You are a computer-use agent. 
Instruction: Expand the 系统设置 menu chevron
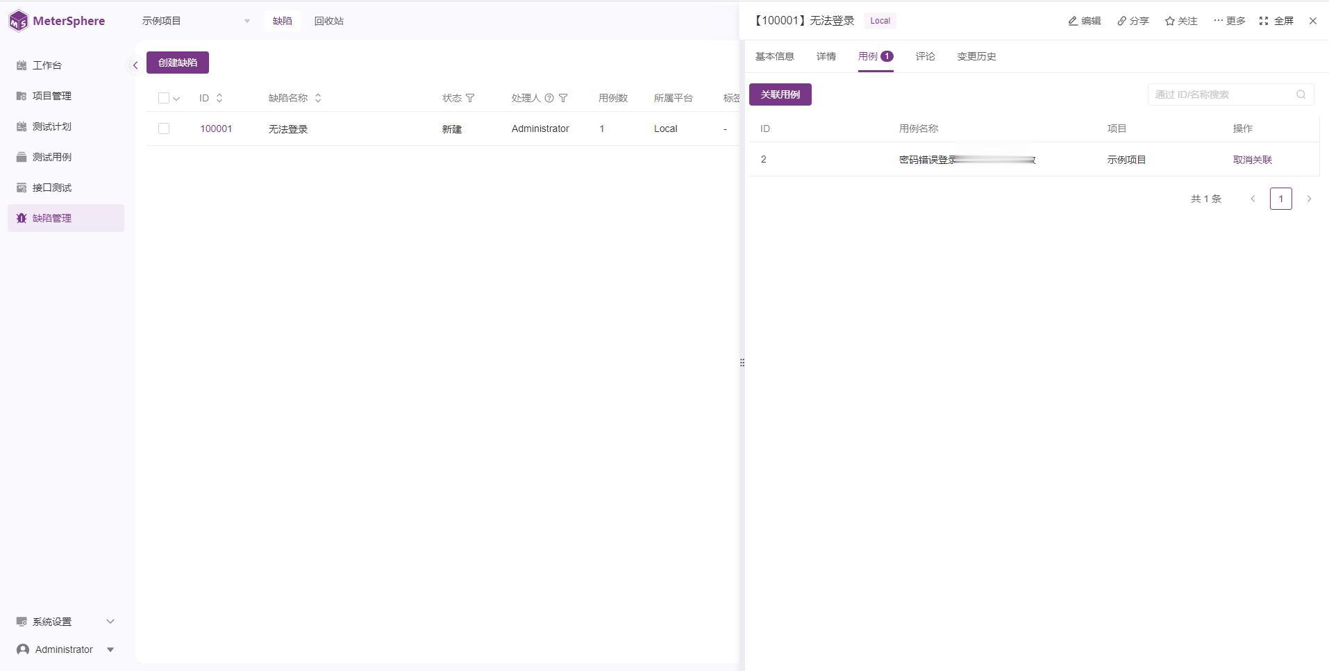point(110,622)
